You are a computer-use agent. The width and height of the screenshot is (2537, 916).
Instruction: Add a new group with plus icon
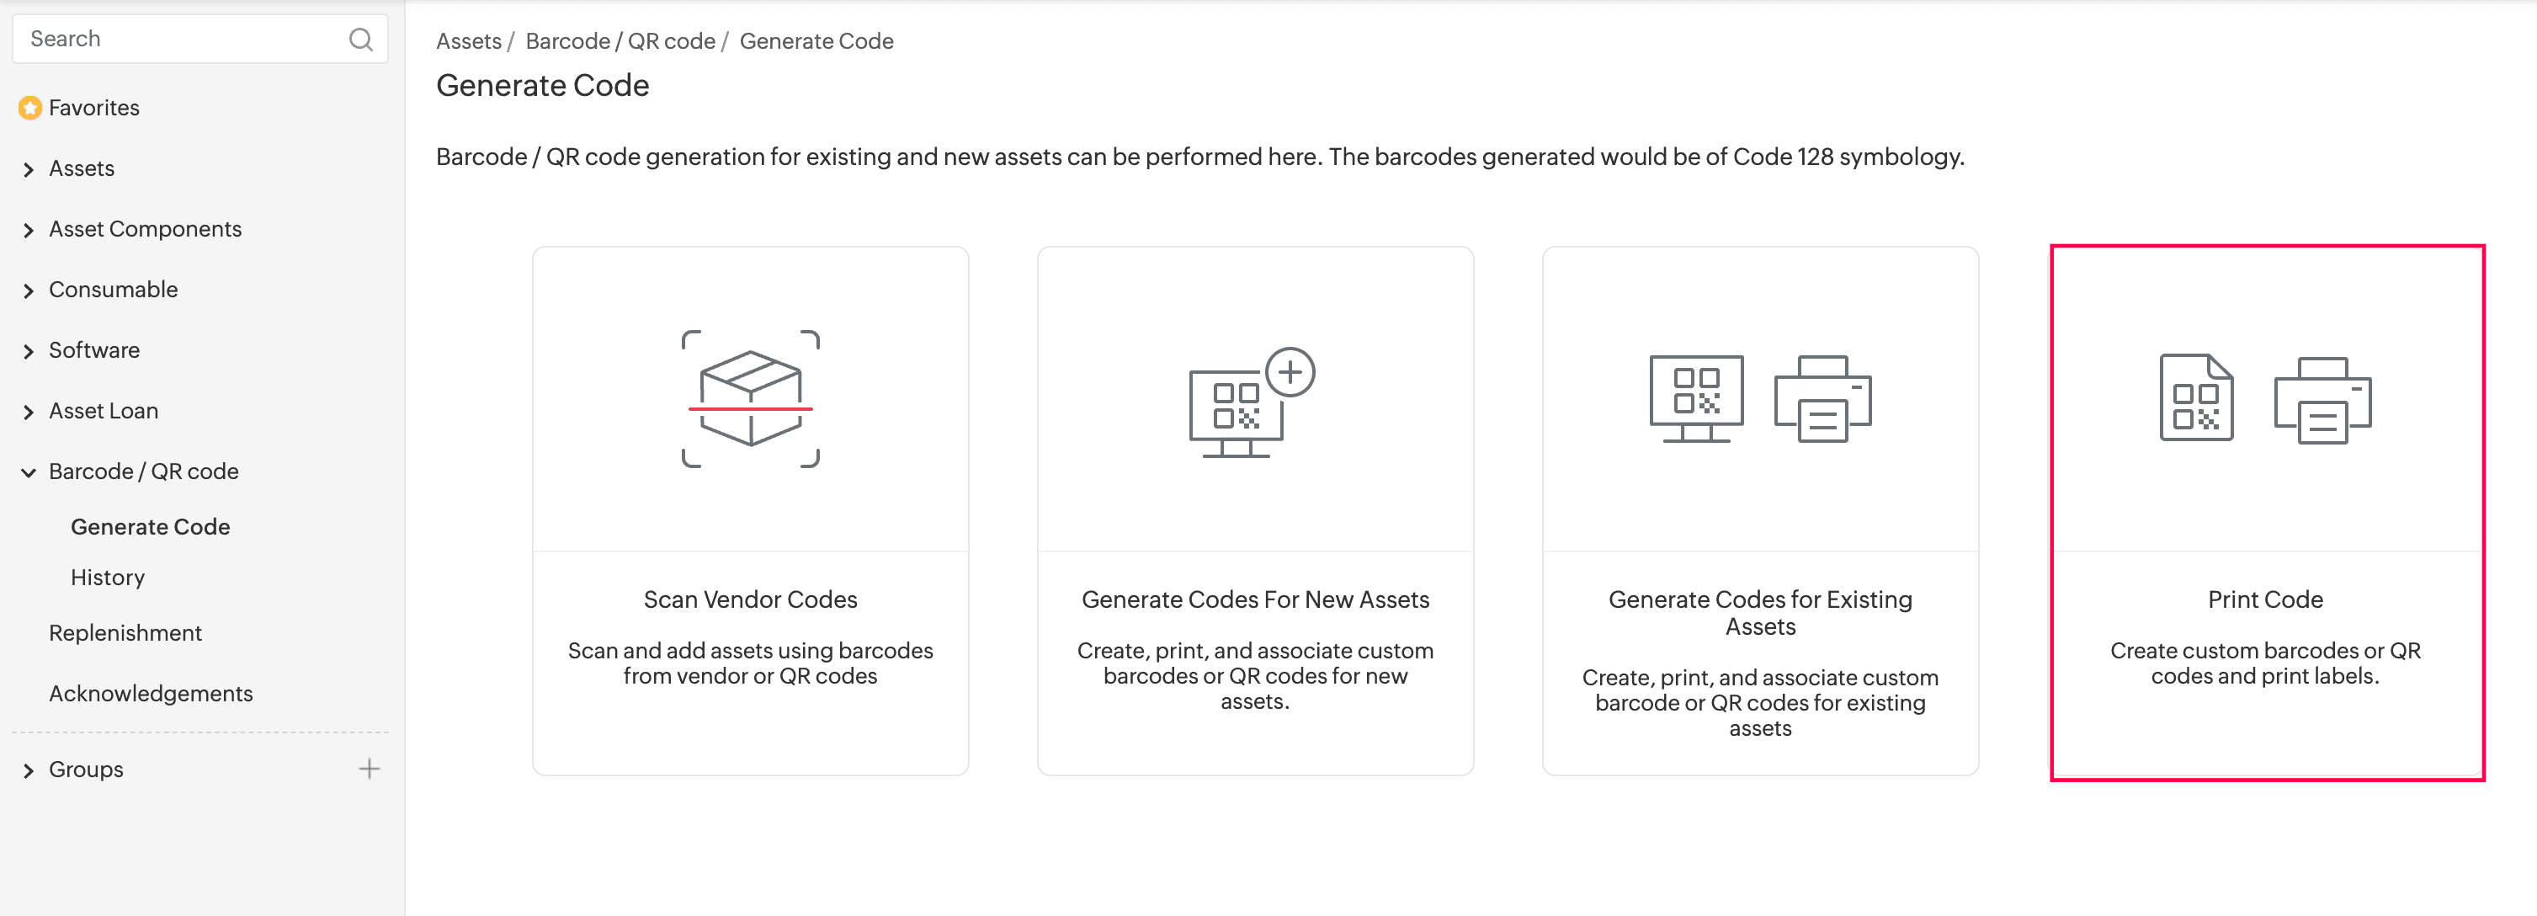tap(370, 770)
